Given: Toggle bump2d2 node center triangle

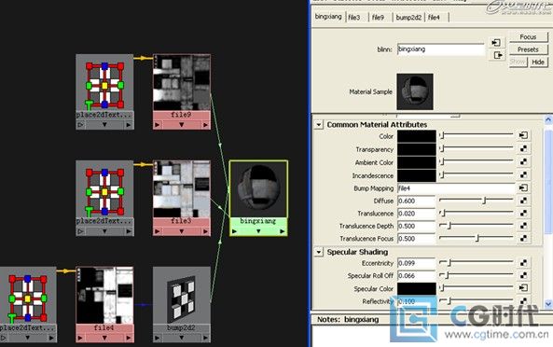Looking at the screenshot, I should point(181,338).
